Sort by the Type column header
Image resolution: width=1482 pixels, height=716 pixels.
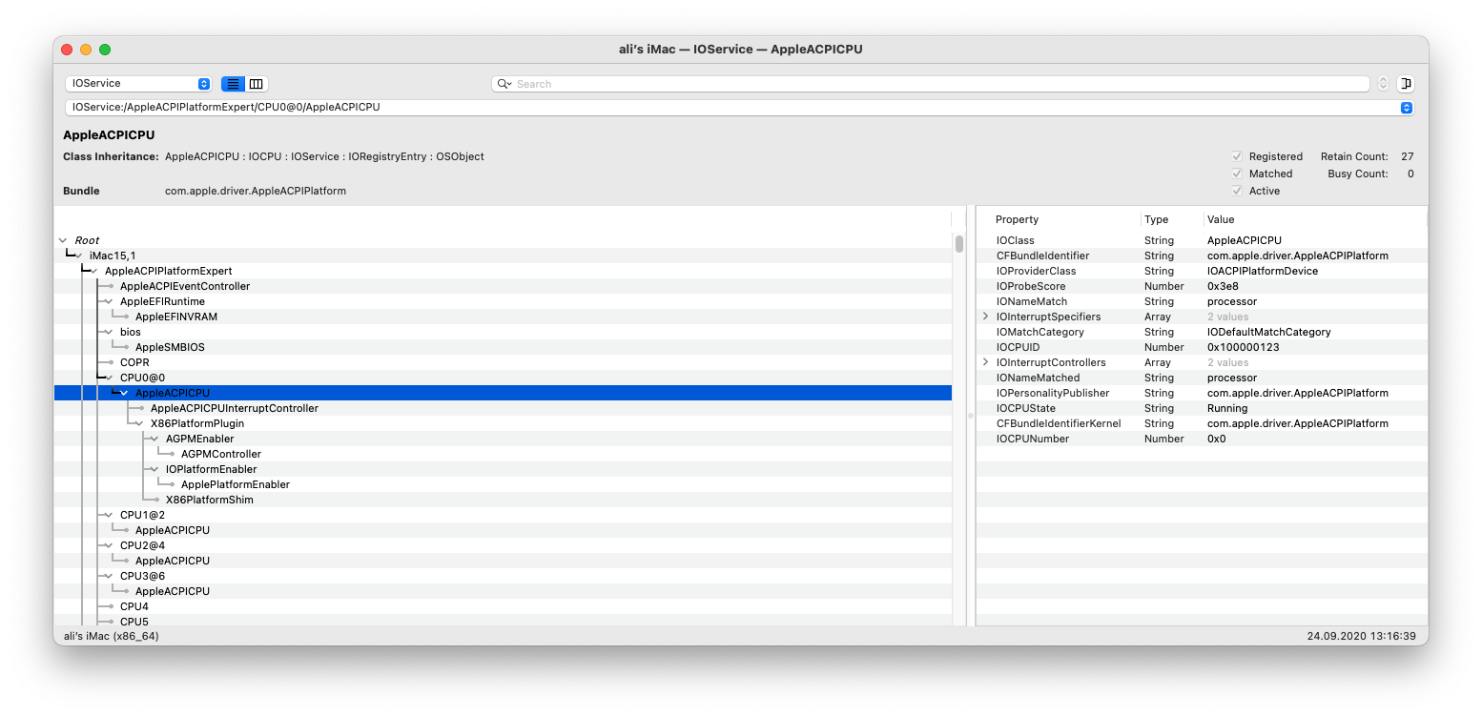pos(1156,219)
